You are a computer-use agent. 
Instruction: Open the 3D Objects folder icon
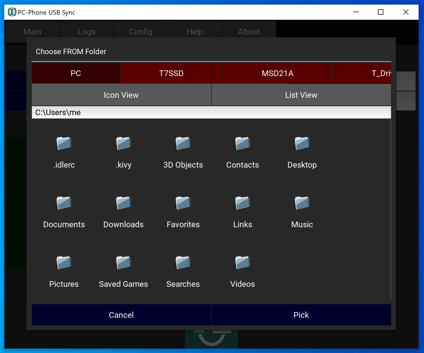pyautogui.click(x=183, y=144)
